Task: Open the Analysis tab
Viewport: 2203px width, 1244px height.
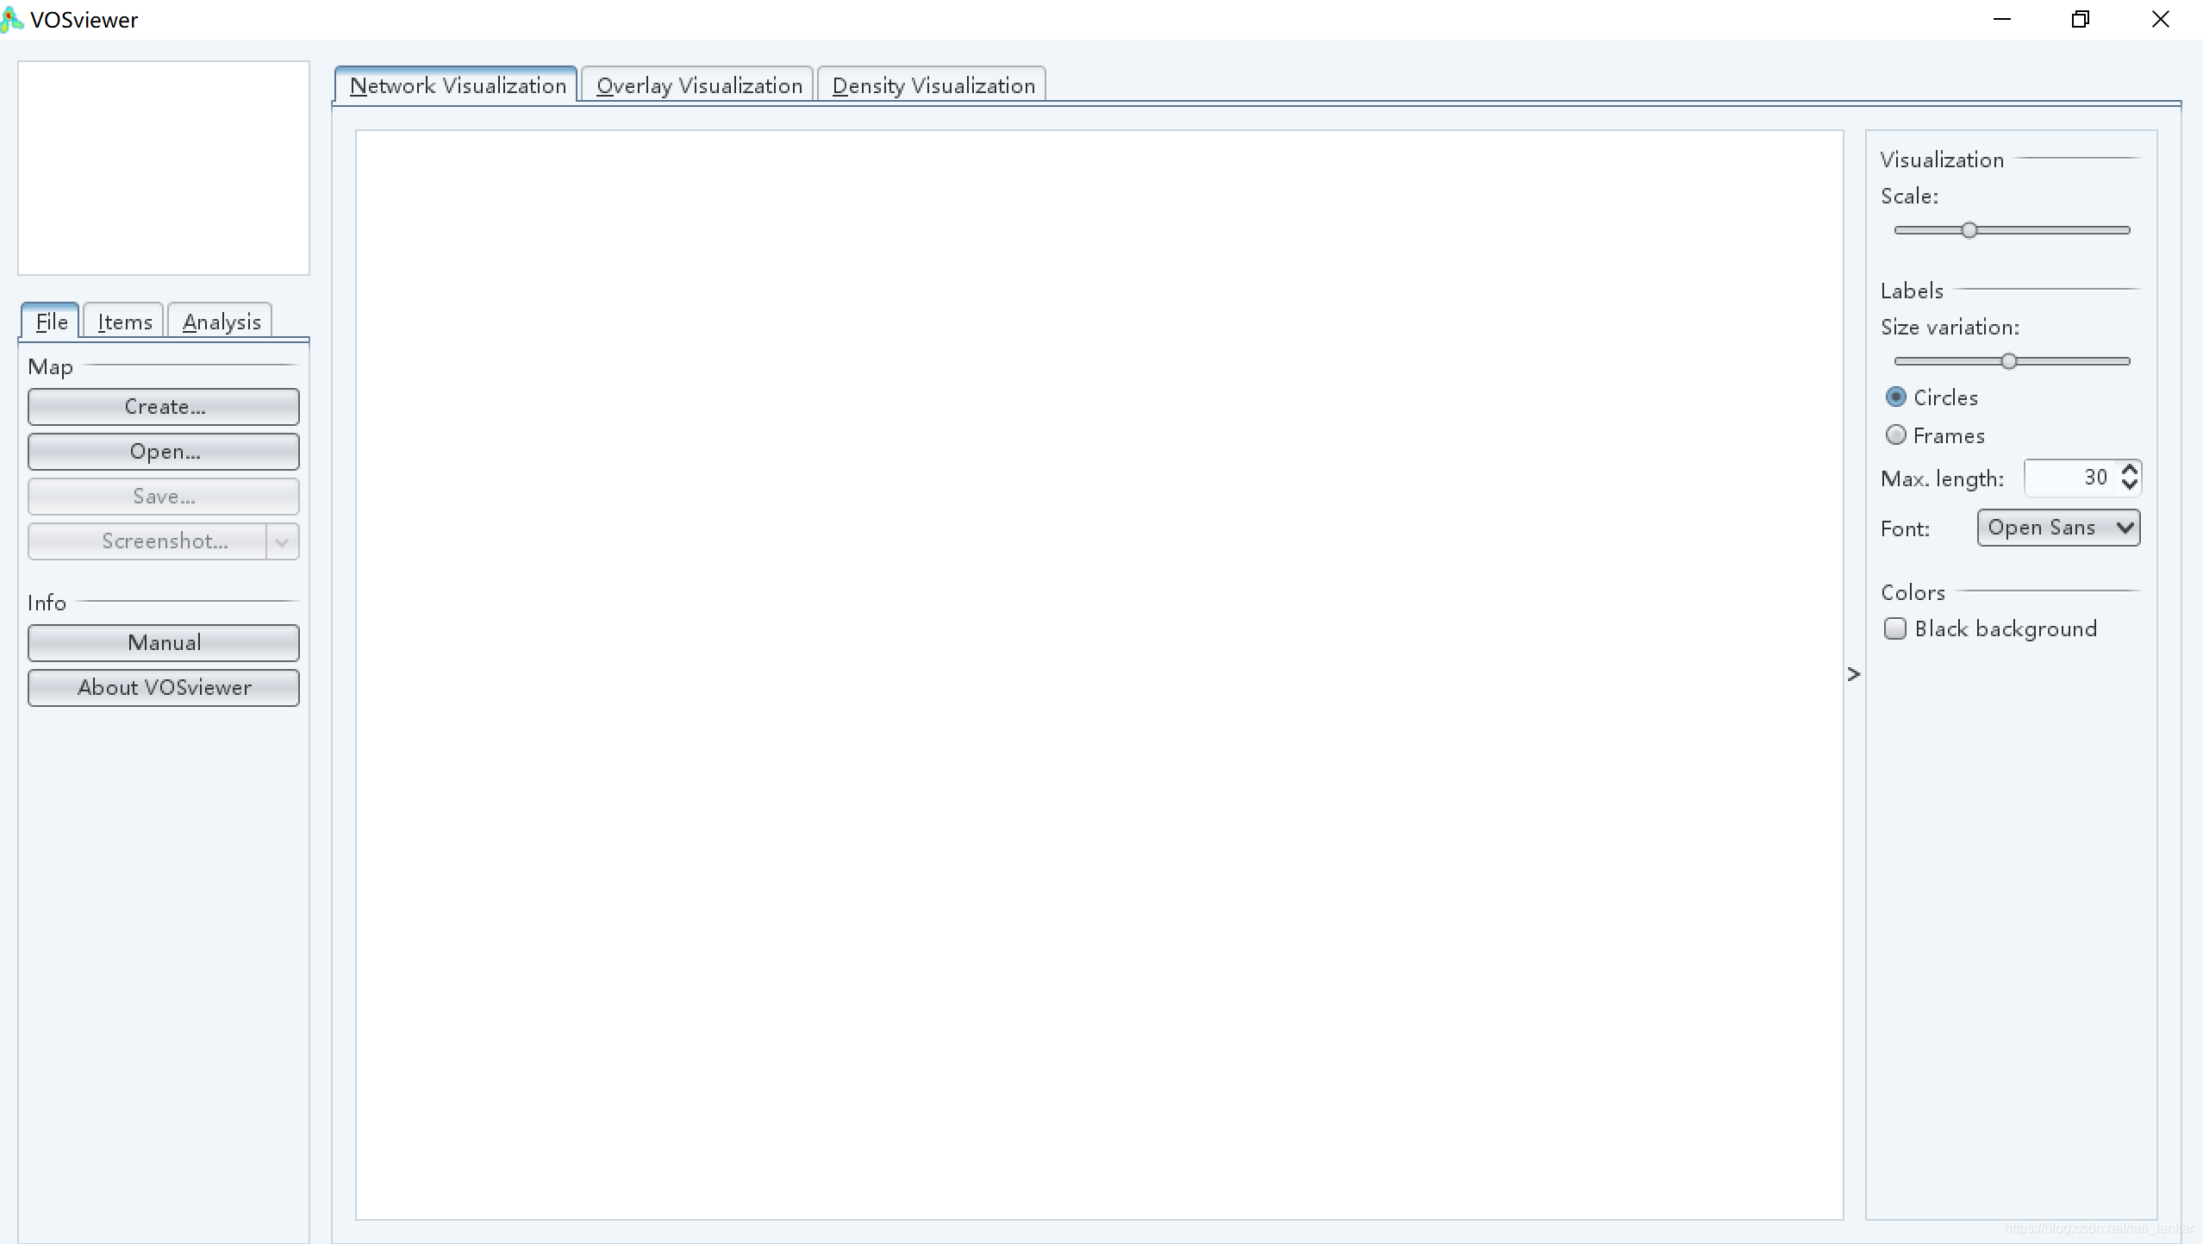Action: tap(222, 322)
